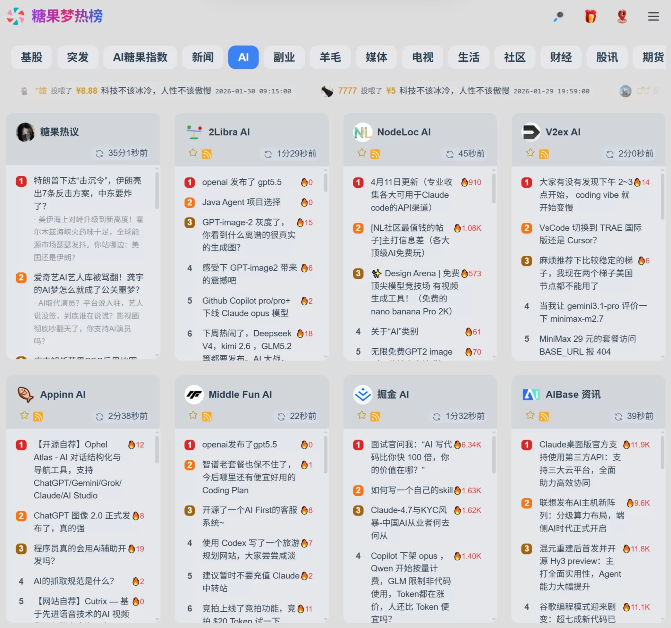The image size is (671, 628).
Task: Click the NodeLoc AI list scrollbar
Action: 494,188
